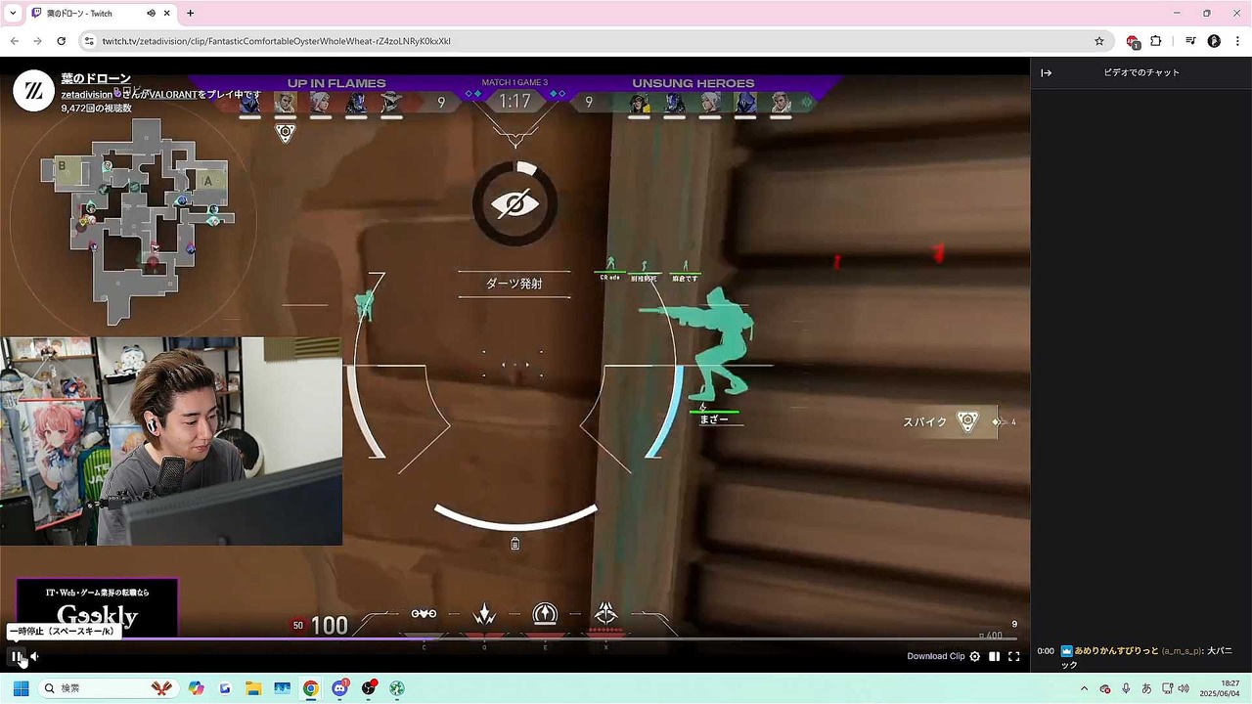Open a new browser tab
The height and width of the screenshot is (704, 1252).
click(x=190, y=14)
